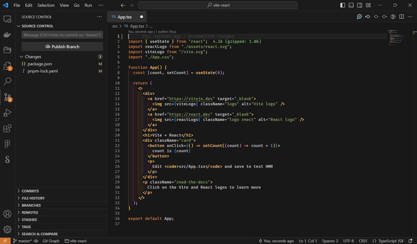Click 'CRLF' line ending in status bar
The width and height of the screenshot is (417, 244).
click(363, 241)
